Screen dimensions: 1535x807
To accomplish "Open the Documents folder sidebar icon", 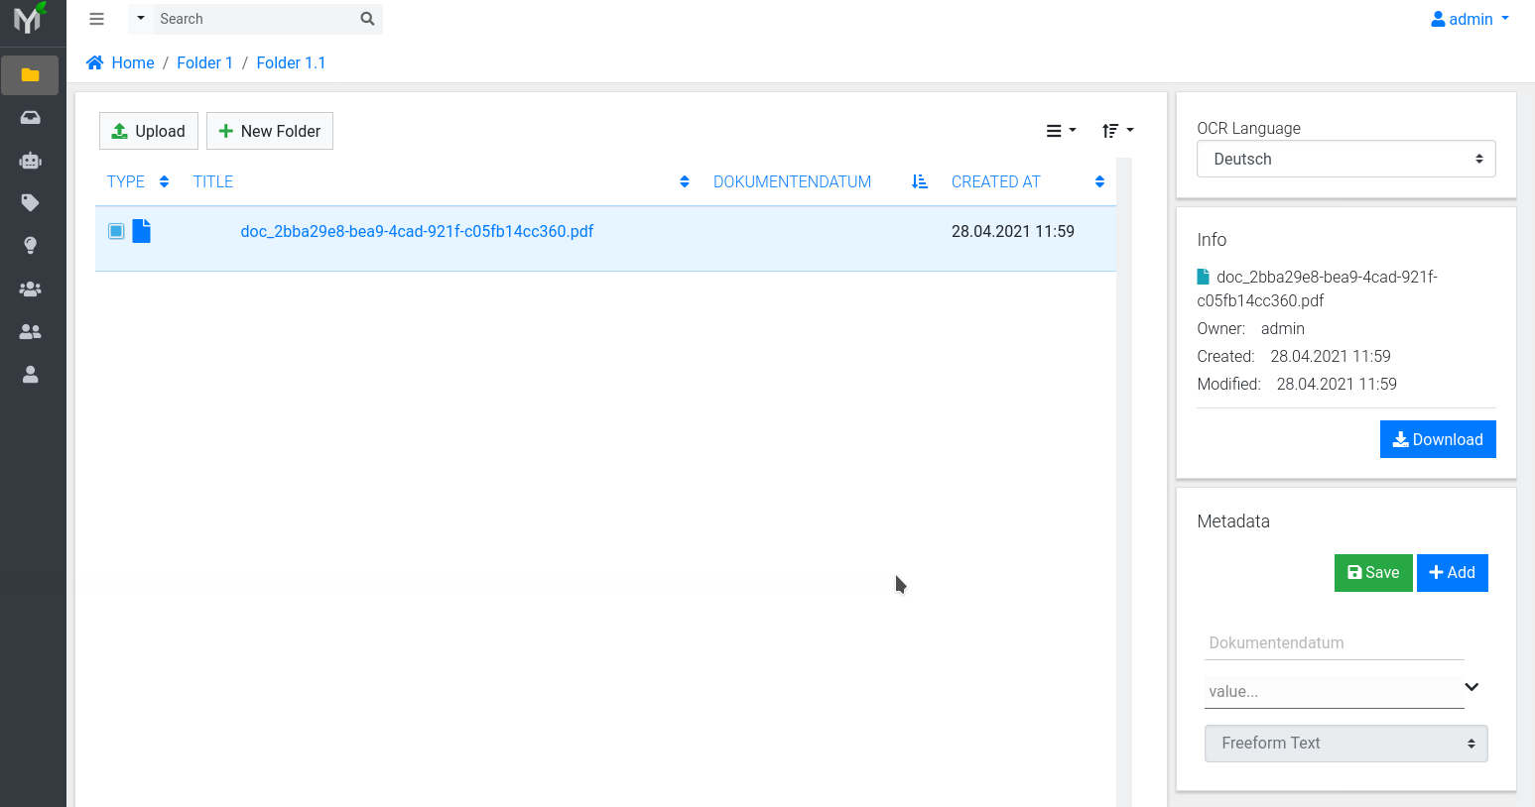I will point(30,75).
